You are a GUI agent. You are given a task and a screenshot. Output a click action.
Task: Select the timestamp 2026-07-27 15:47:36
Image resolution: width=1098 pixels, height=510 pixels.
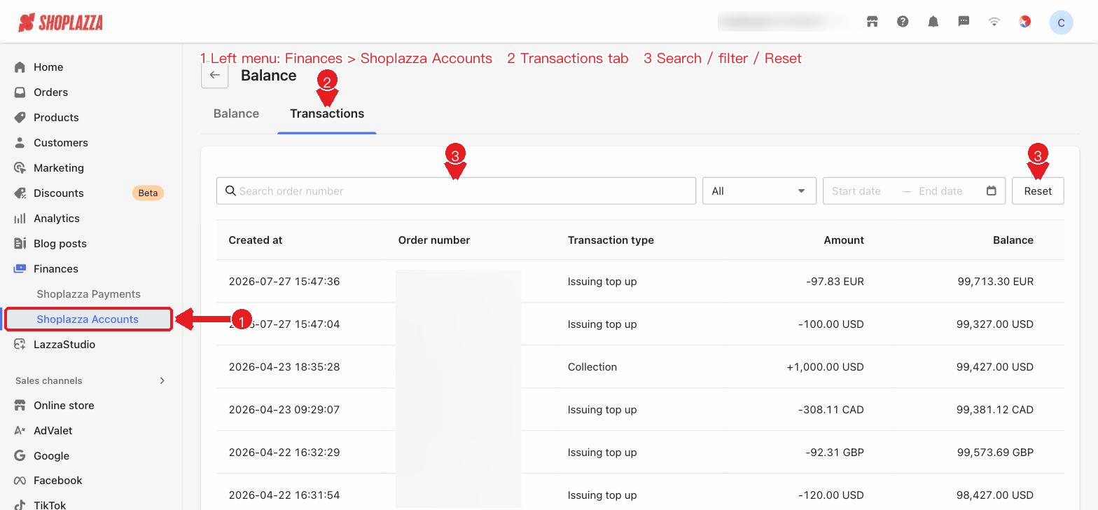284,282
